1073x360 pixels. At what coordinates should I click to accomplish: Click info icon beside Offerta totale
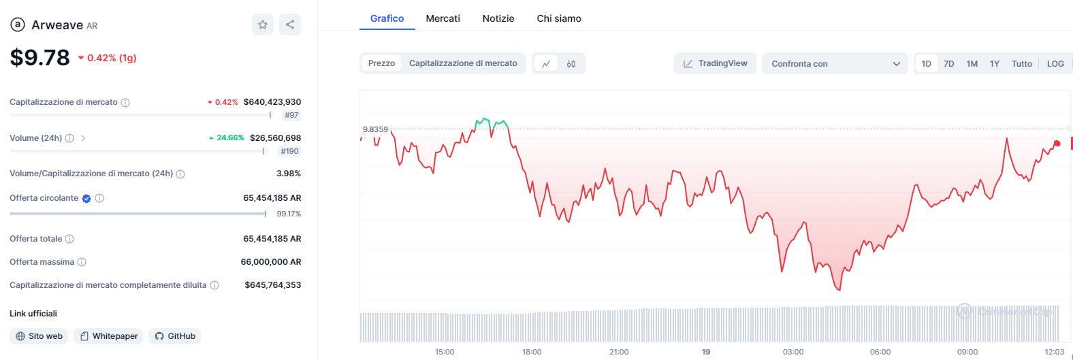[69, 239]
